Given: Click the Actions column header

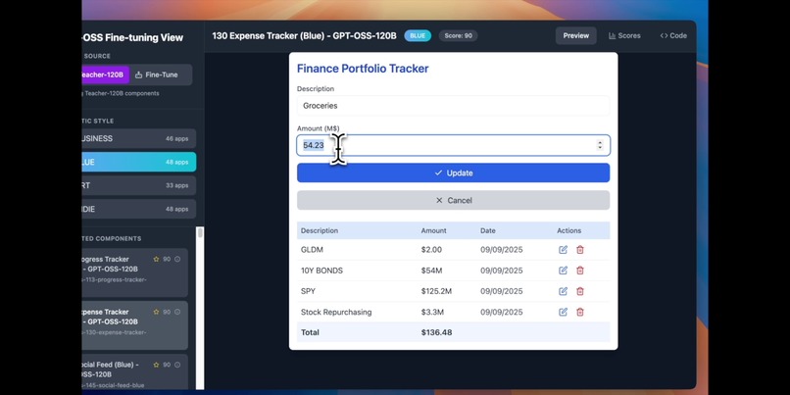Looking at the screenshot, I should pos(568,230).
